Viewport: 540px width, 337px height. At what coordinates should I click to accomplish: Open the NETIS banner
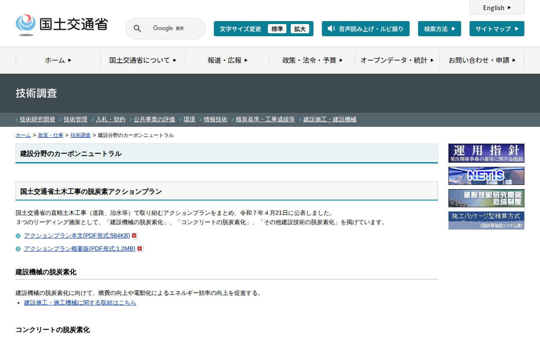[486, 176]
